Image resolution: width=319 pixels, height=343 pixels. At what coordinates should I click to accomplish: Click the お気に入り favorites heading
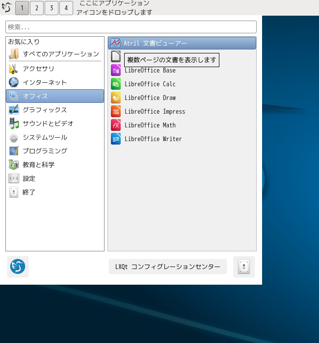point(24,42)
